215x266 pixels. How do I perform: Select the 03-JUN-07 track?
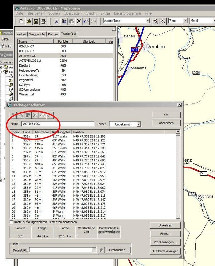pyautogui.click(x=65, y=46)
